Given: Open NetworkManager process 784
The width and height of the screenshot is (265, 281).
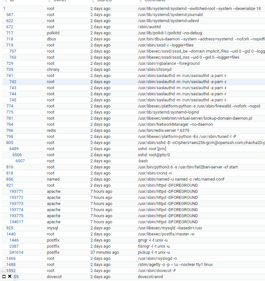Looking at the screenshot, I should [10, 124].
